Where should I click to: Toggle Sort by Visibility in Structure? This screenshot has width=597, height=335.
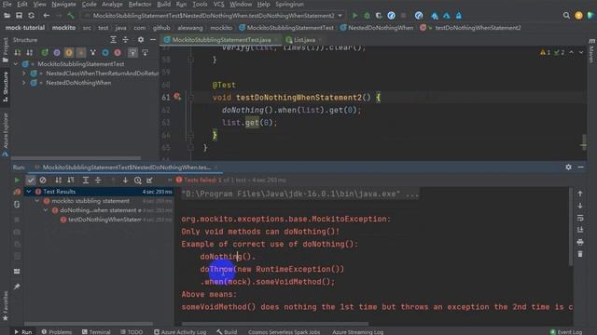(x=18, y=52)
